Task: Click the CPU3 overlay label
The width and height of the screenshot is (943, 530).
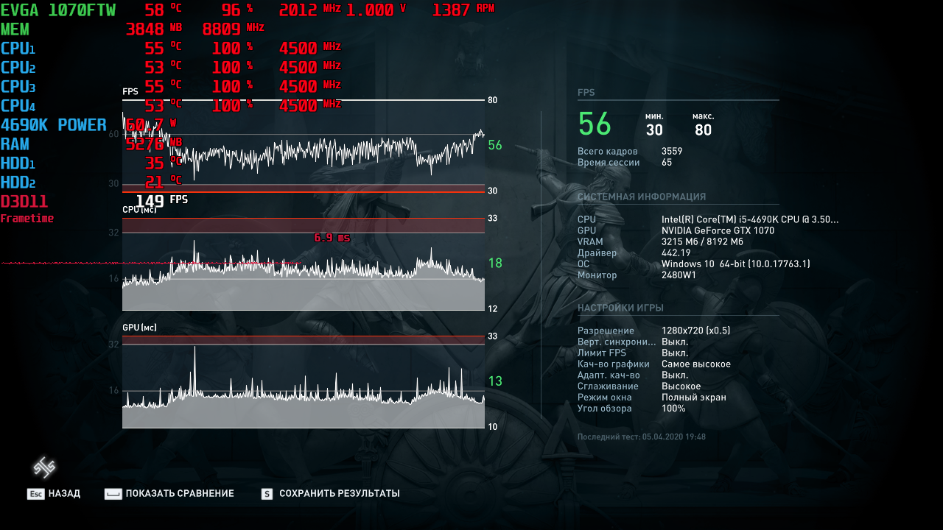Action: [18, 87]
